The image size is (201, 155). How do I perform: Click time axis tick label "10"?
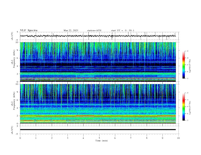(x=178, y=138)
